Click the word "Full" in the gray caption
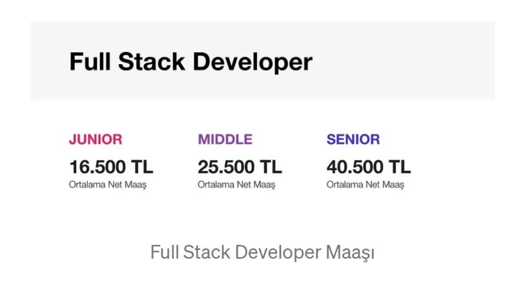Viewport: 525px width, 291px height. point(165,253)
